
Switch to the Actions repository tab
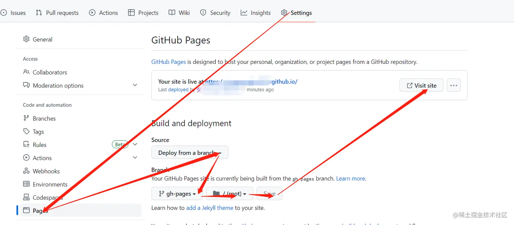[103, 13]
